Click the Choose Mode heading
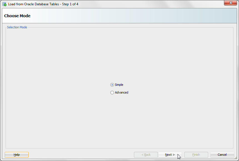239x161 pixels. (17, 16)
